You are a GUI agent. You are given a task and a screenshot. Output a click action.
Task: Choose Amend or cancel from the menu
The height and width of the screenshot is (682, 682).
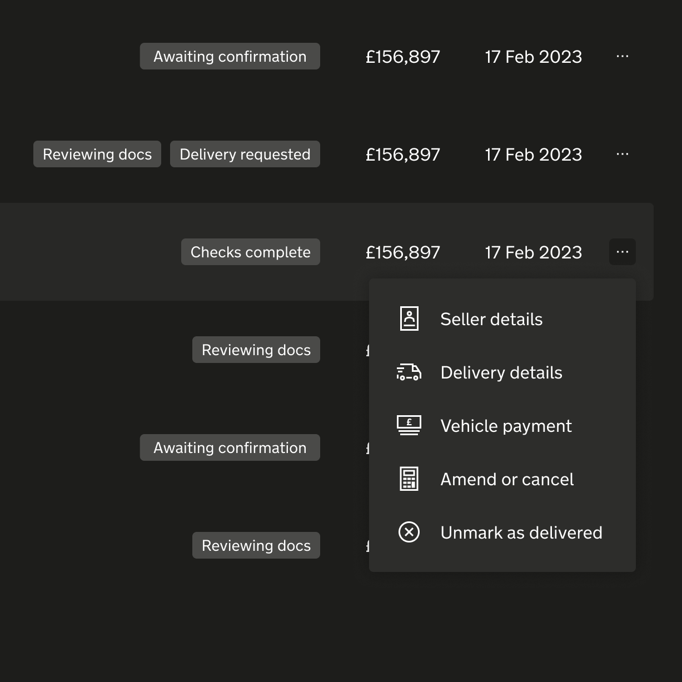coord(507,479)
